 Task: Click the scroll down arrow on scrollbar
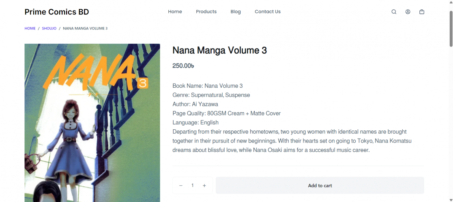[451, 200]
